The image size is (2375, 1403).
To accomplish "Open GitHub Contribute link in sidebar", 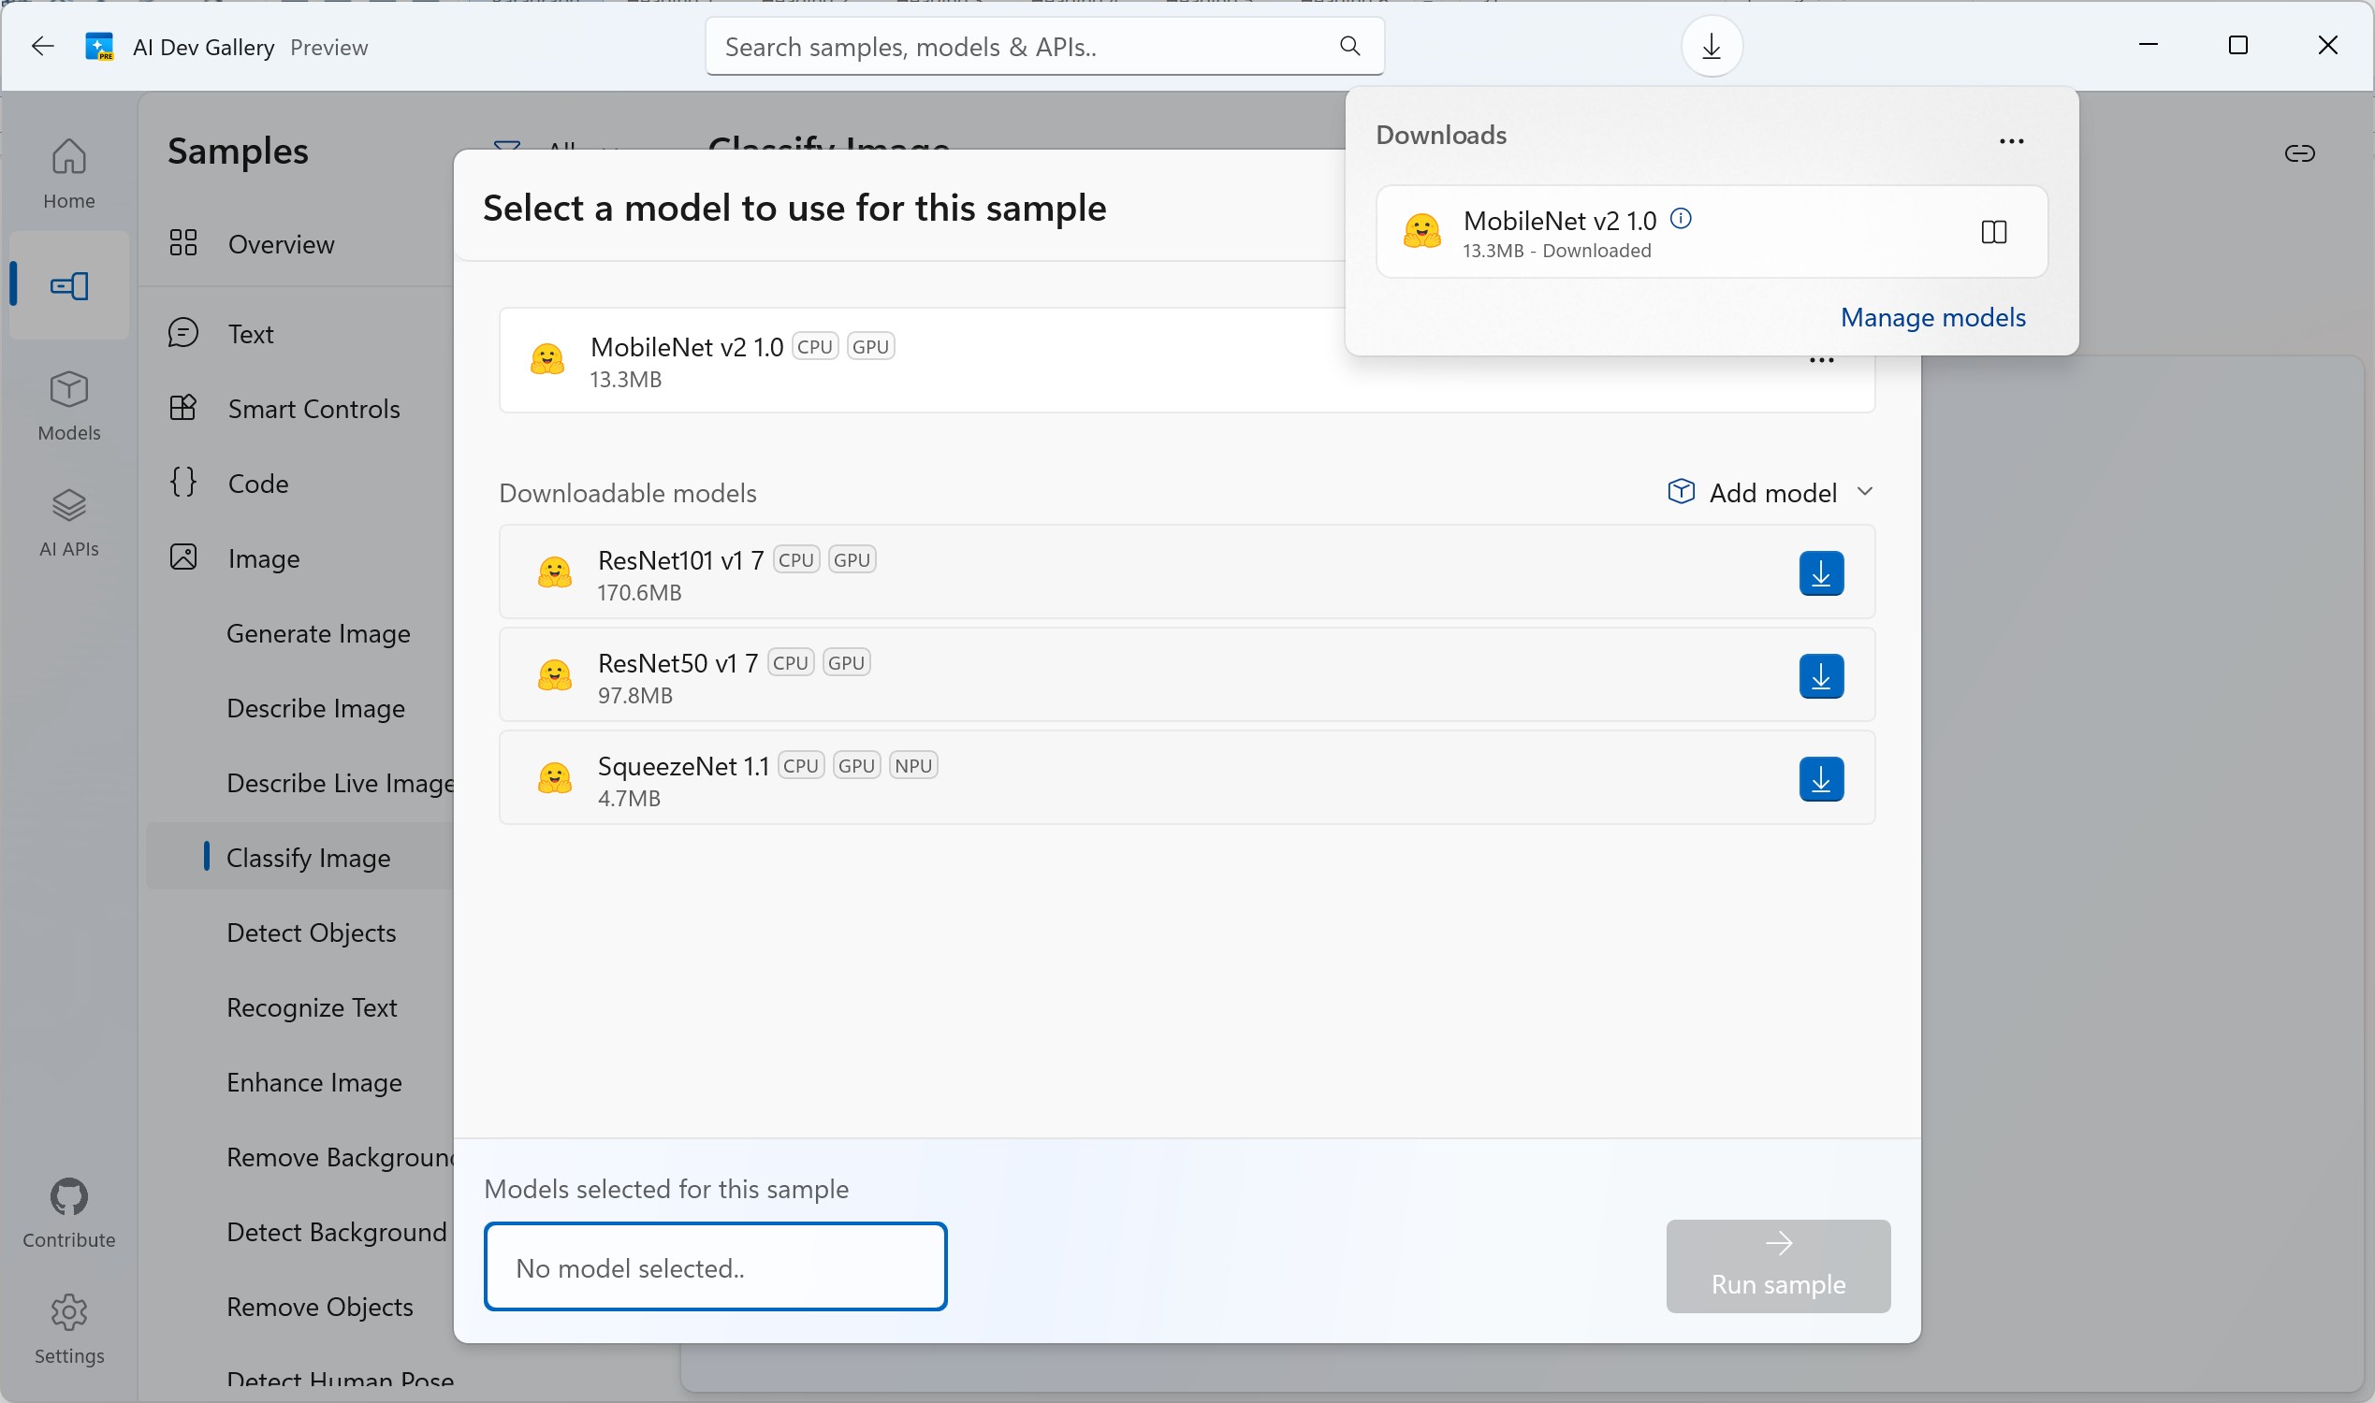I will point(68,1213).
